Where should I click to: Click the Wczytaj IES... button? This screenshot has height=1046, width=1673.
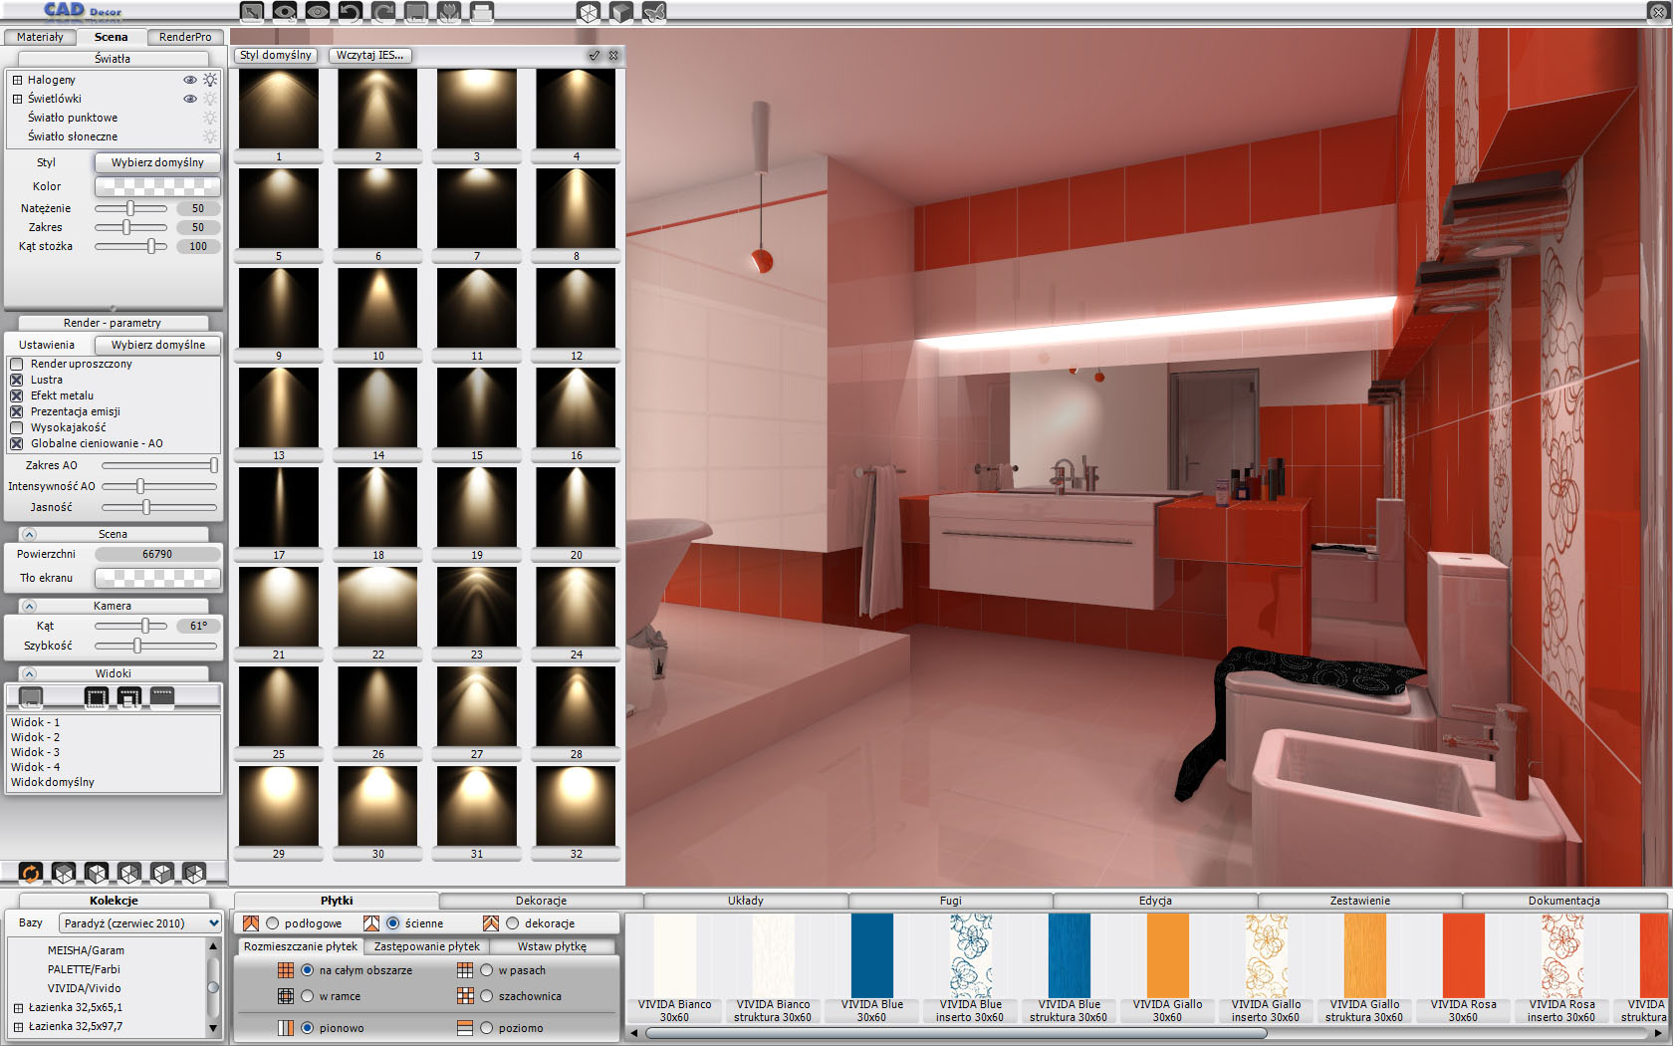click(370, 56)
